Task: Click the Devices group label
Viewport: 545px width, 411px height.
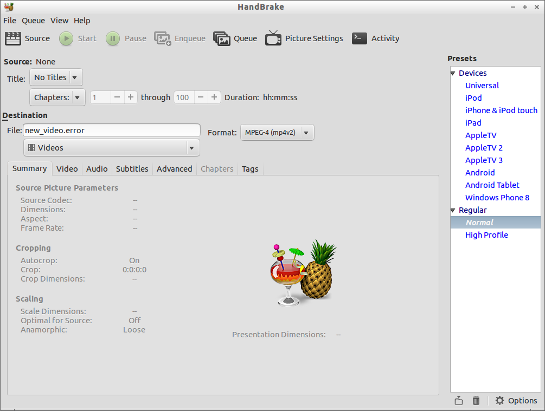Action: 473,73
